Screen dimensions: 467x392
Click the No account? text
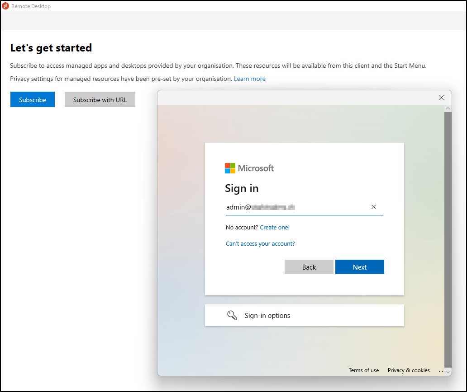242,227
